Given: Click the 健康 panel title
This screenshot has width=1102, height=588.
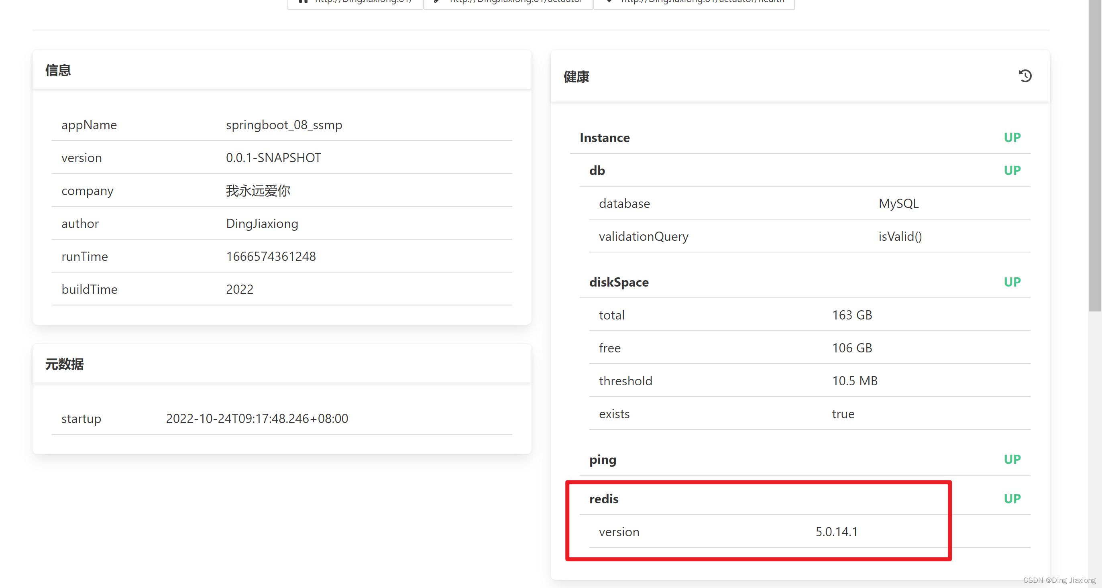Looking at the screenshot, I should tap(576, 77).
